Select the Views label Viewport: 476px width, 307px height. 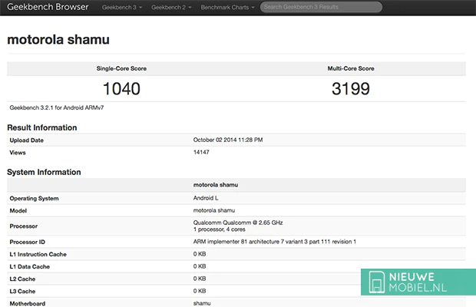click(x=18, y=153)
